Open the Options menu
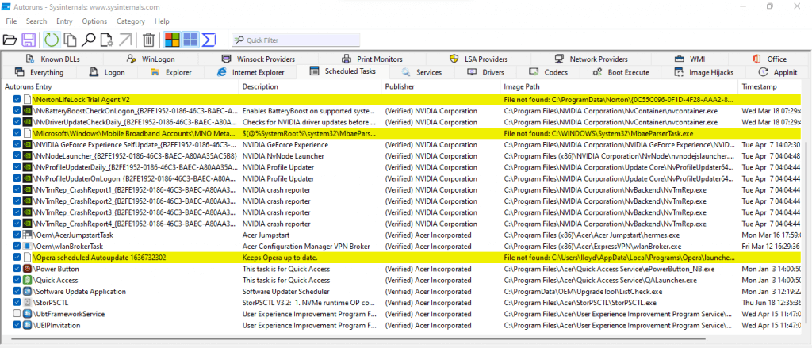This screenshot has width=812, height=348. [x=94, y=21]
